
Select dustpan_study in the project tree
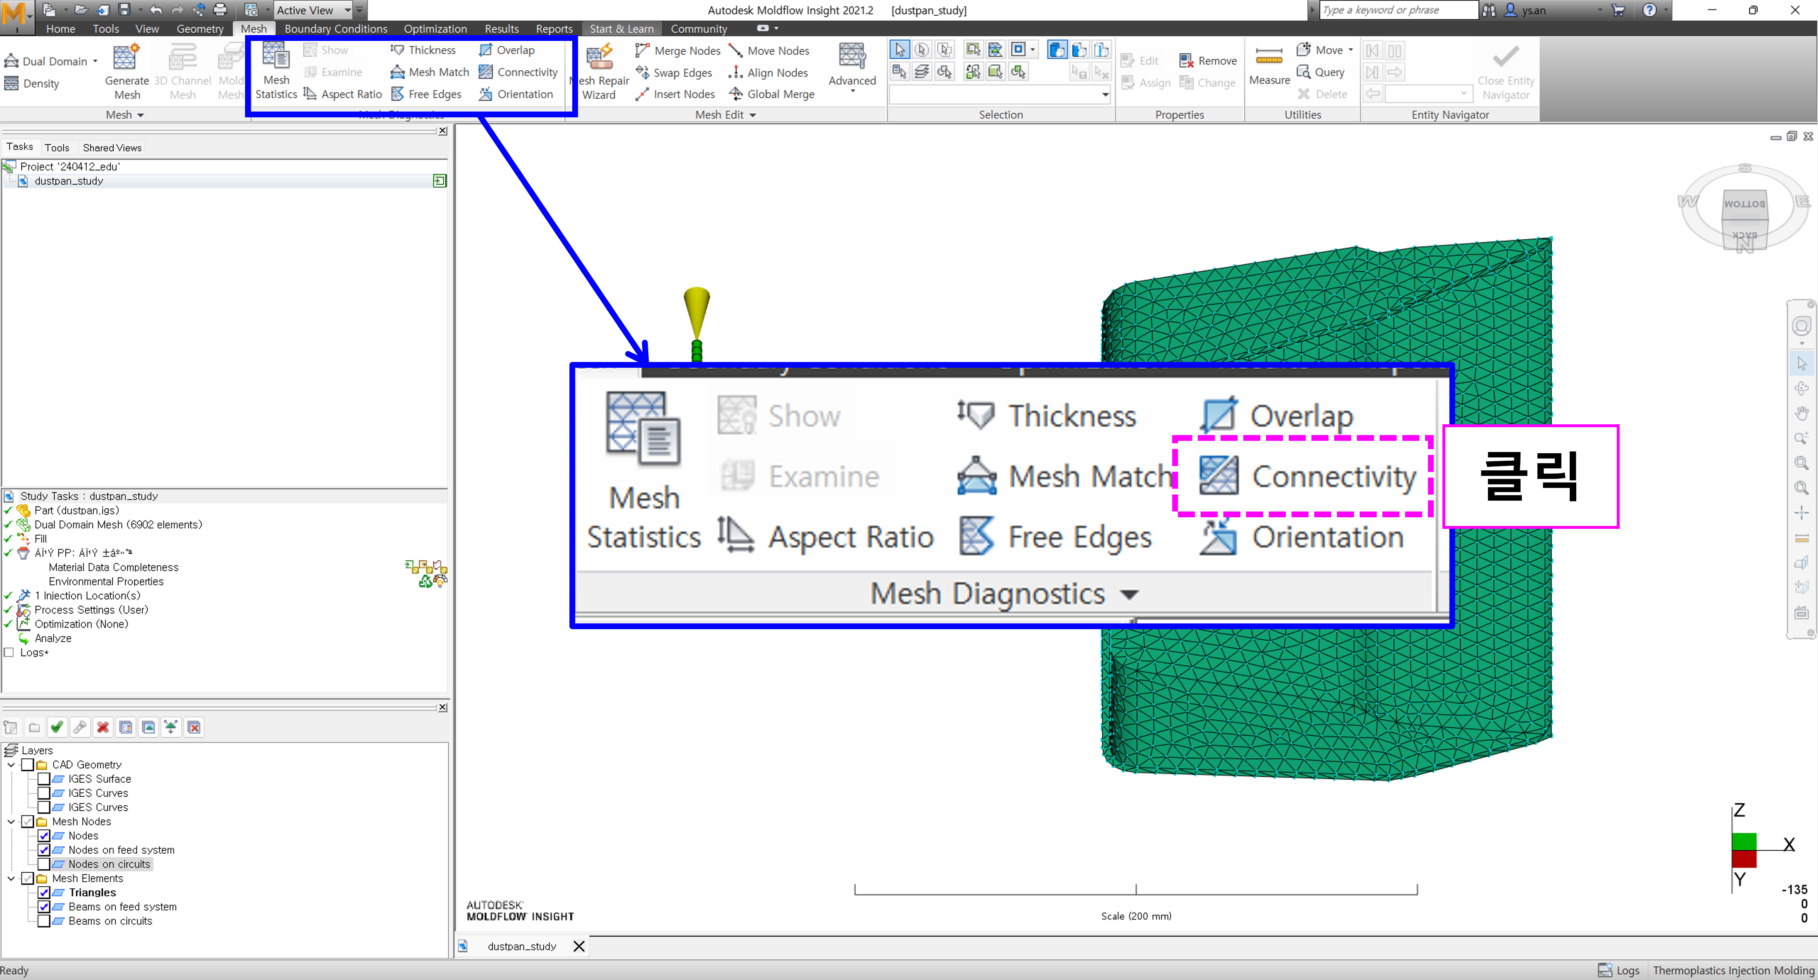coord(69,181)
